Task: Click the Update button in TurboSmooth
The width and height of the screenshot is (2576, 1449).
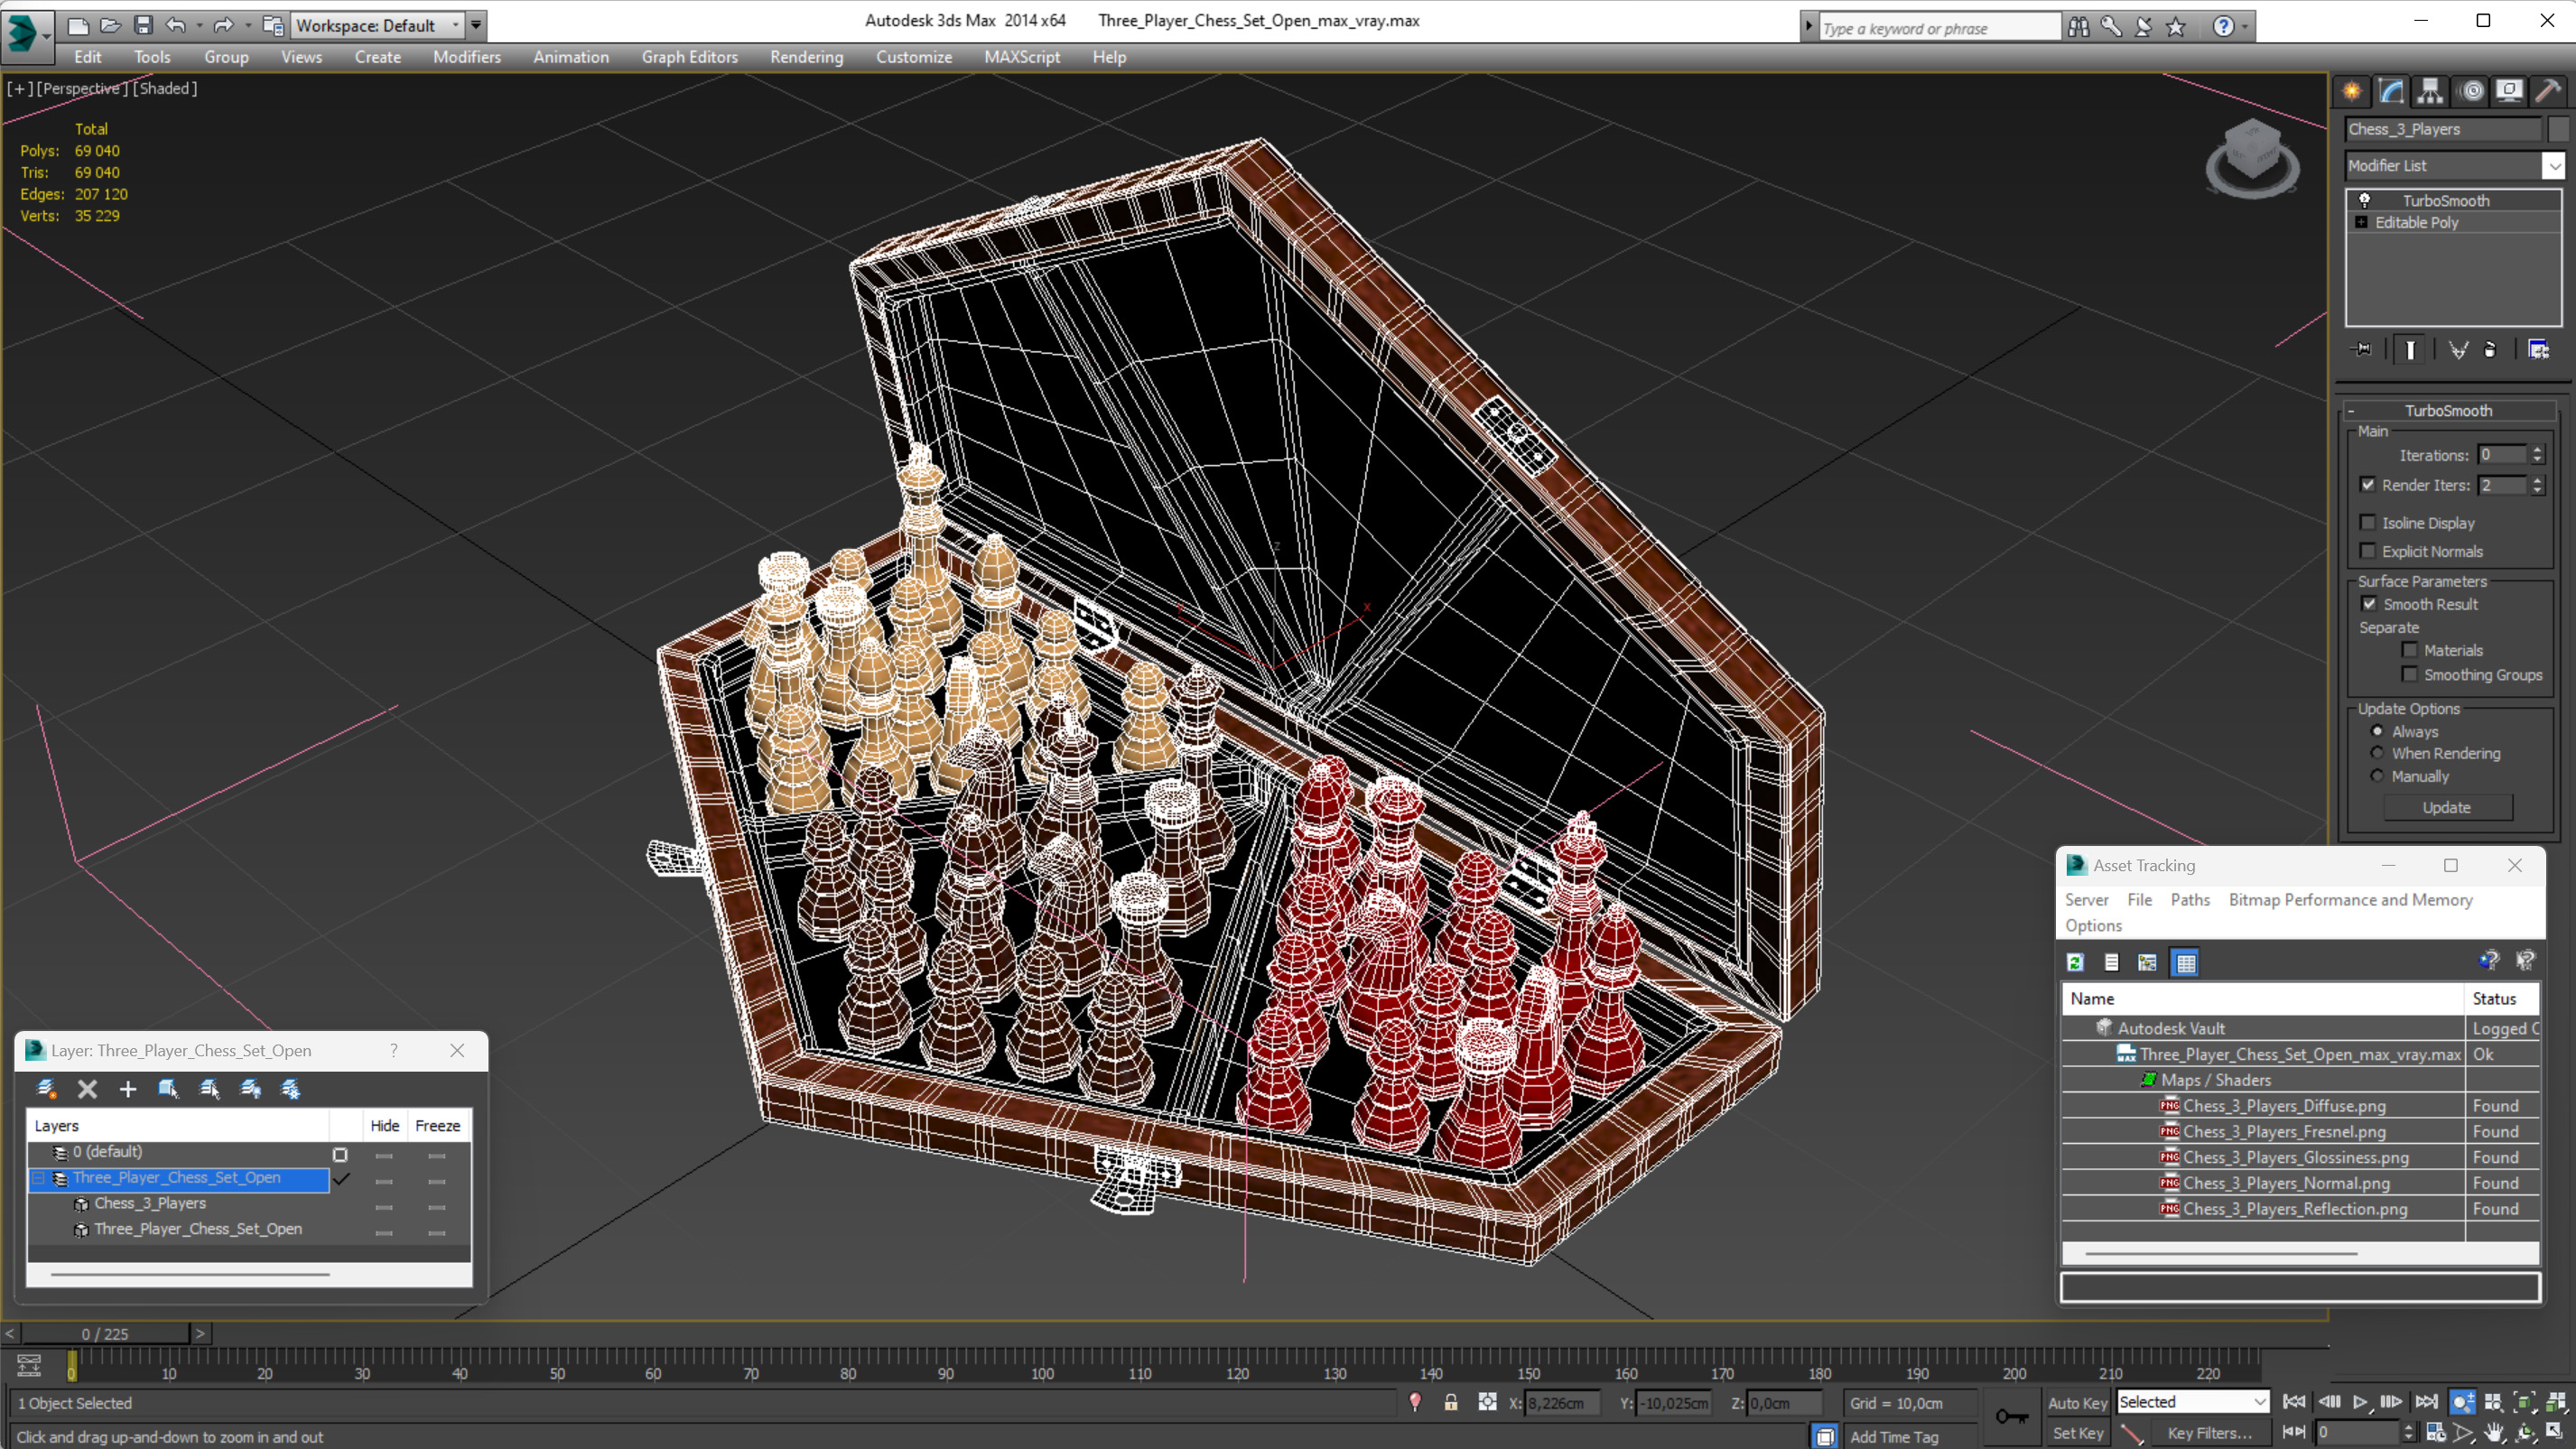Action: [x=2447, y=807]
